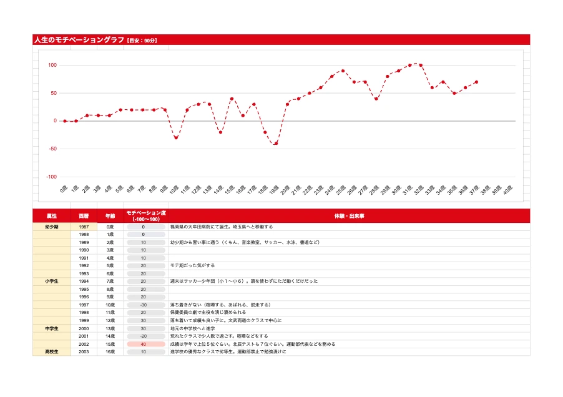563x397 pixels.
Task: Select event text 保健委員の劇で主役を演じ褒められる
Action: coord(208,312)
